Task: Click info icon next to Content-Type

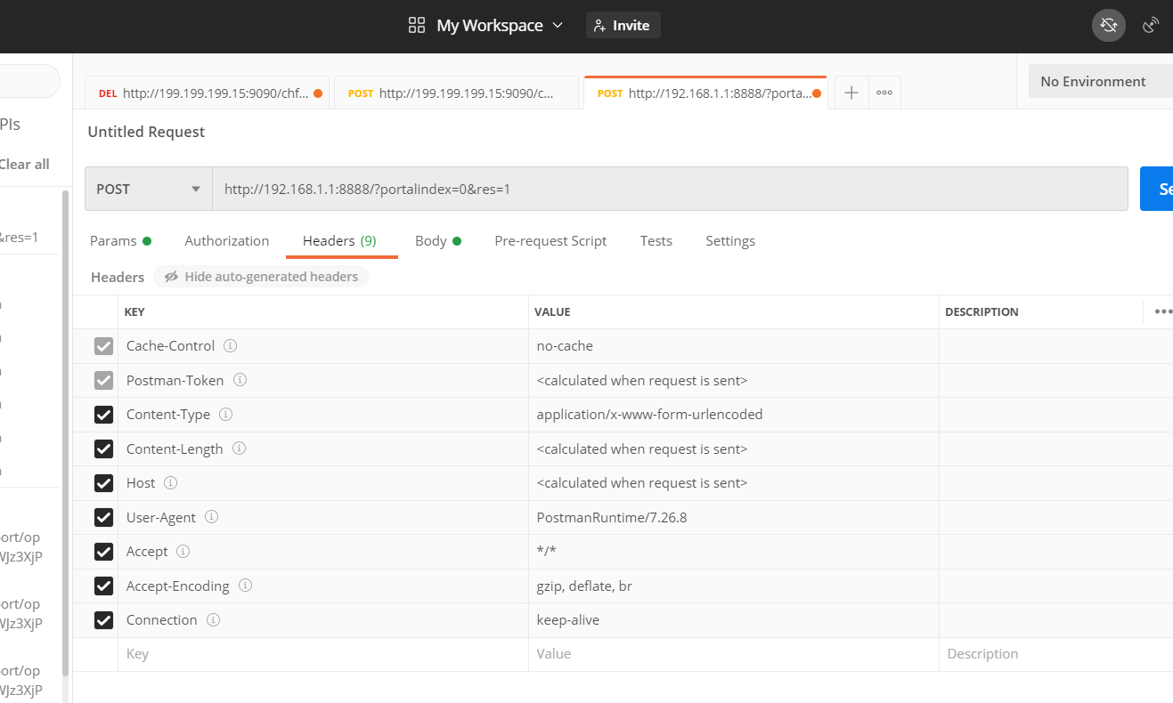Action: pyautogui.click(x=225, y=414)
